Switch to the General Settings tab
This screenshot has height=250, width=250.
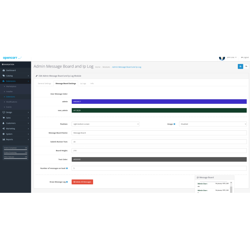[44, 83]
